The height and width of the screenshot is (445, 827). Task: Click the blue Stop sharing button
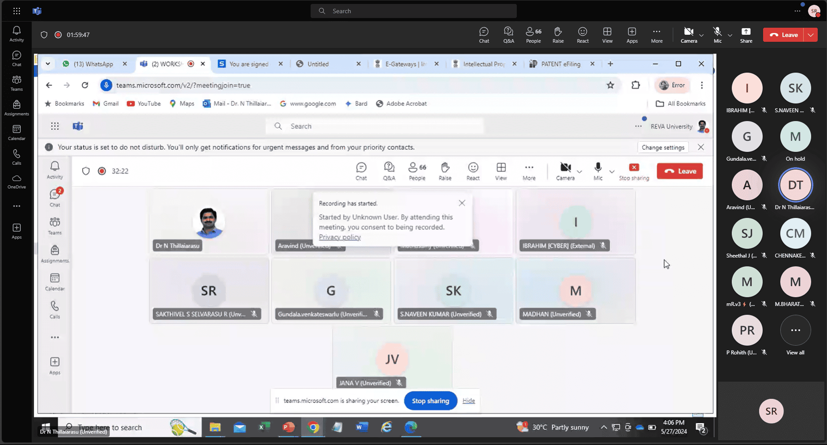pyautogui.click(x=430, y=401)
